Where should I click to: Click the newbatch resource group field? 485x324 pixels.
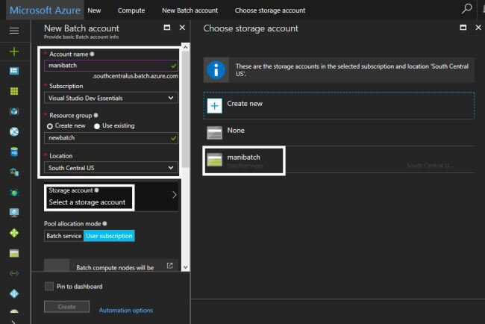[x=111, y=137]
